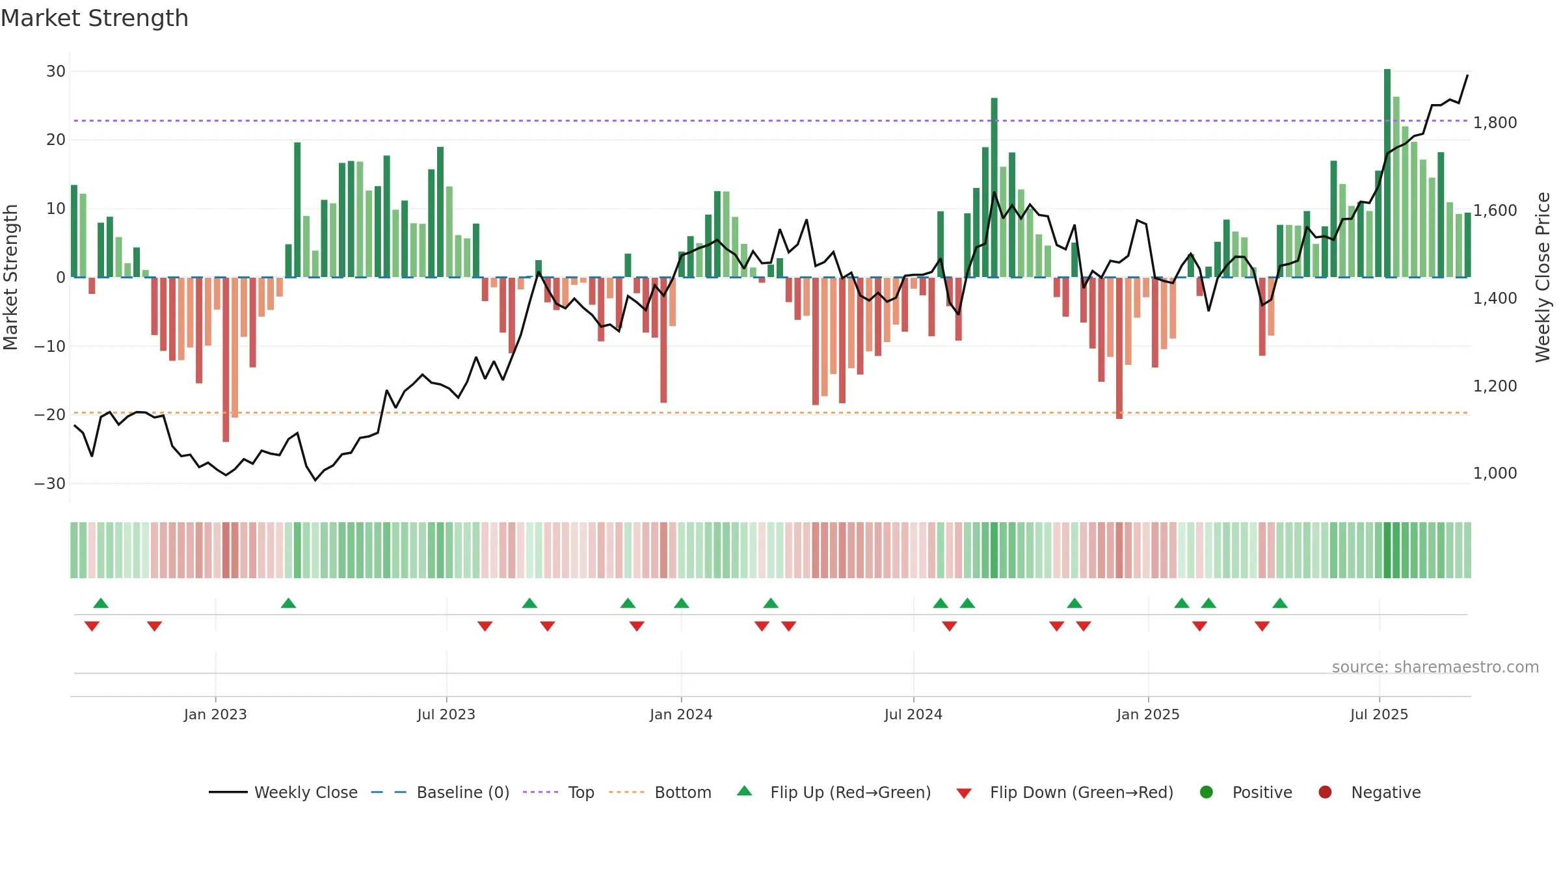Toggle the Positive green dot legend icon
Viewport: 1561px width, 878px height.
1207,792
